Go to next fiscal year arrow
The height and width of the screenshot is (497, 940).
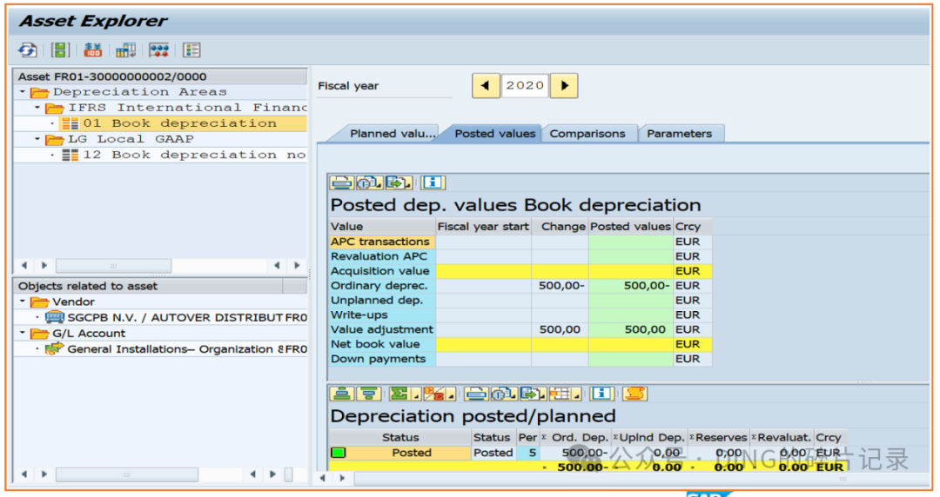click(x=564, y=86)
